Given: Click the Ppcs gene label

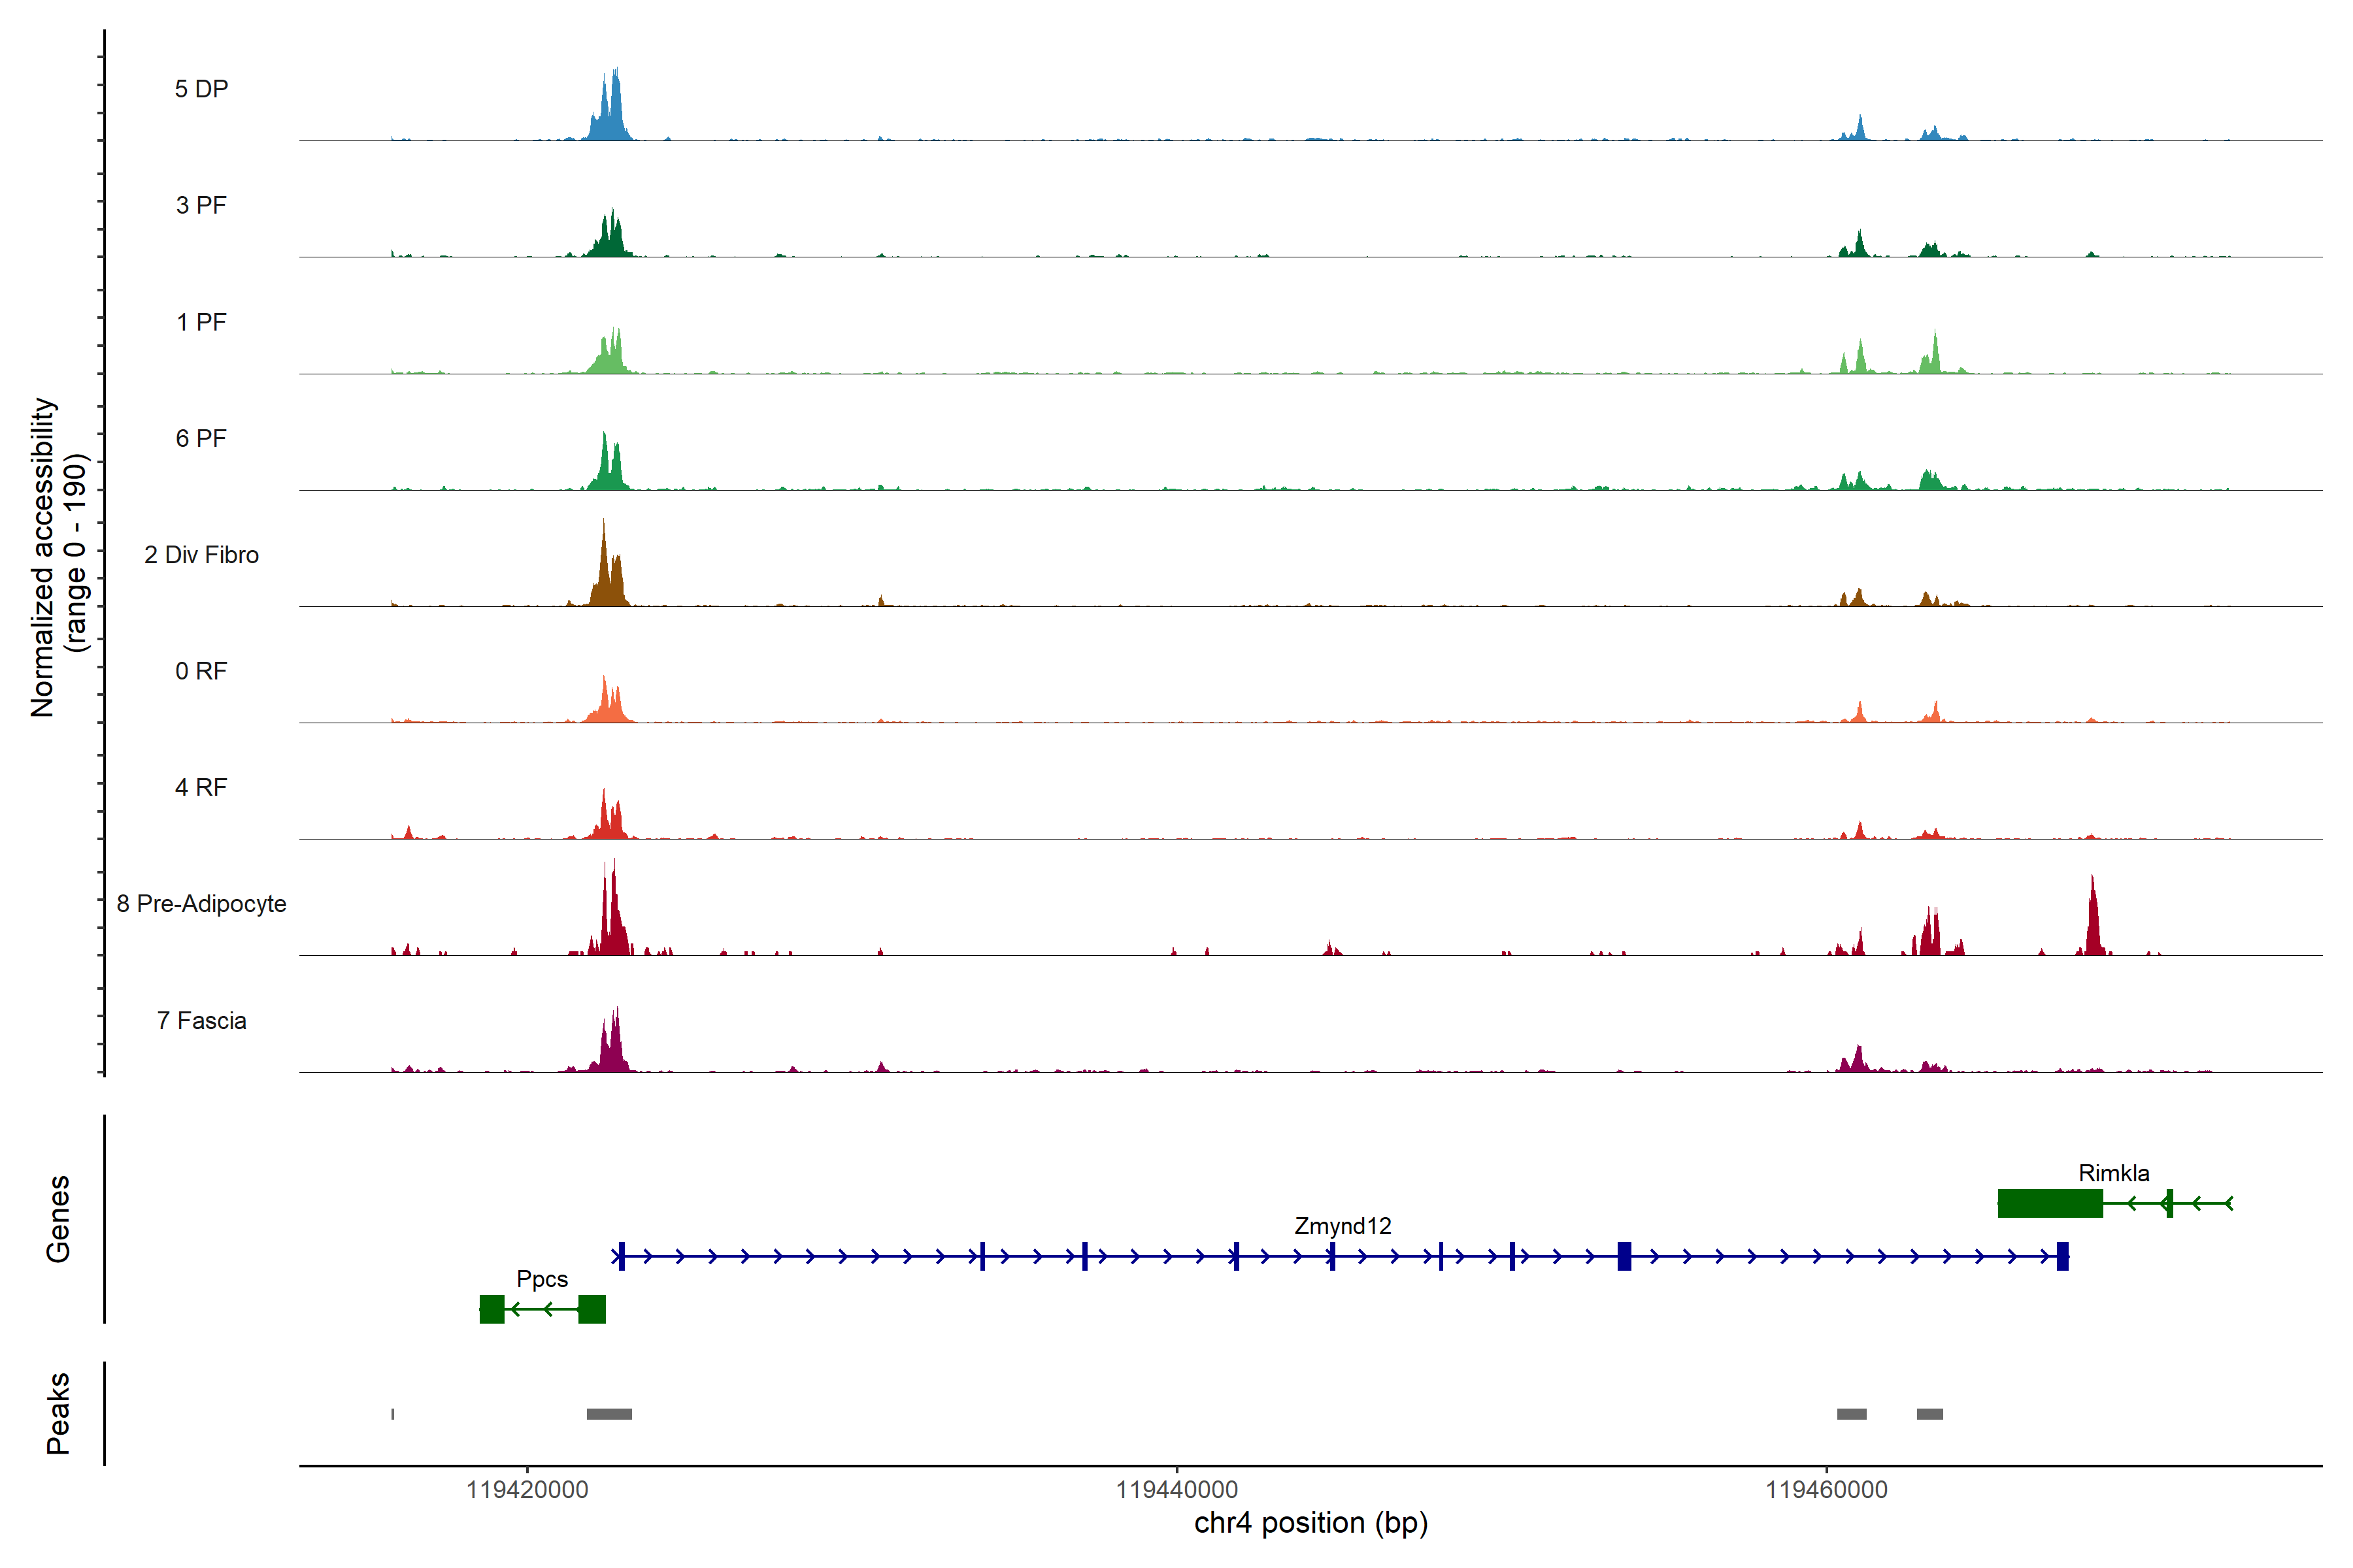Looking at the screenshot, I should click(542, 1279).
